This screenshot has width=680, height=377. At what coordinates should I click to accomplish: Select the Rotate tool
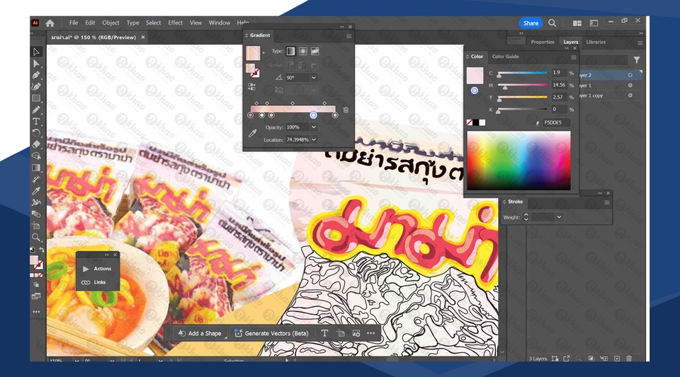click(36, 133)
